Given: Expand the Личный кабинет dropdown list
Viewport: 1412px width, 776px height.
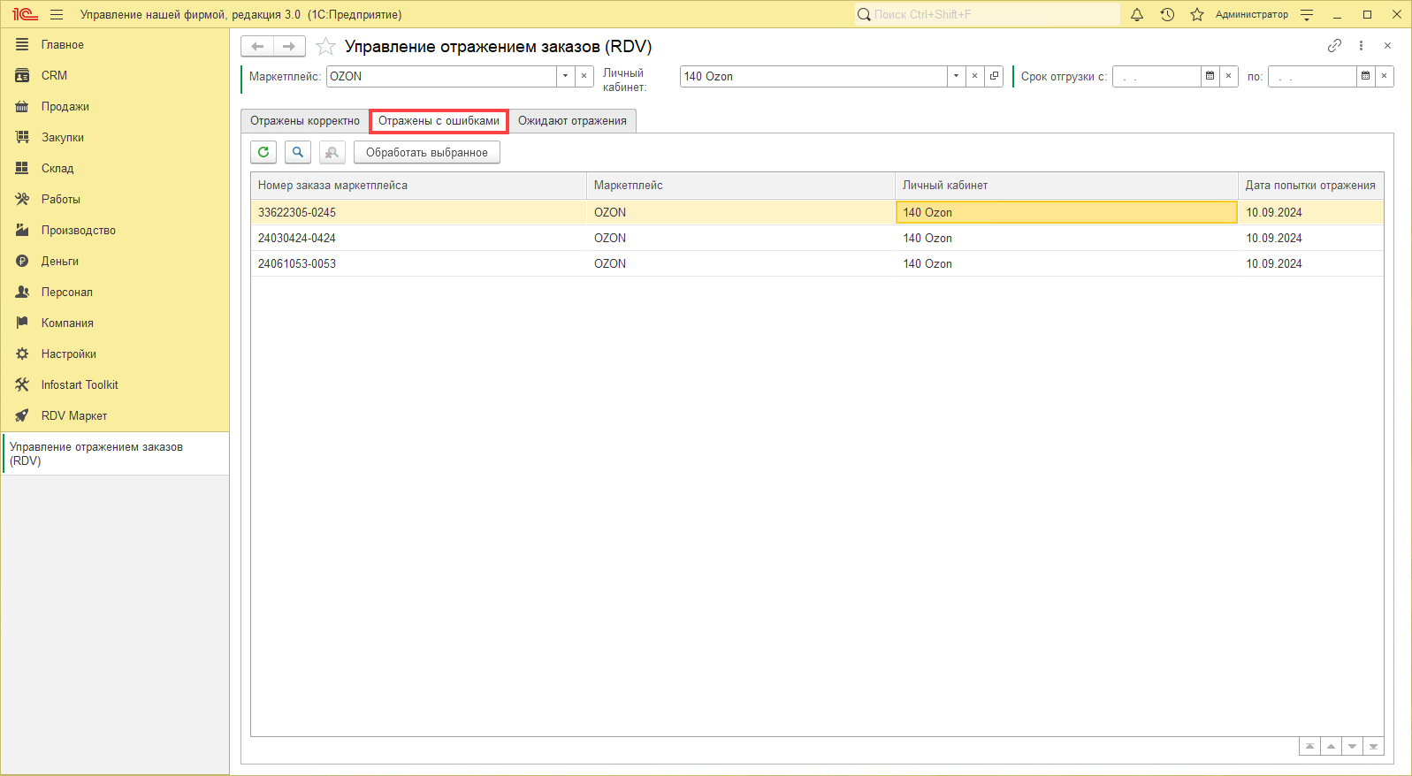Looking at the screenshot, I should click(x=956, y=76).
